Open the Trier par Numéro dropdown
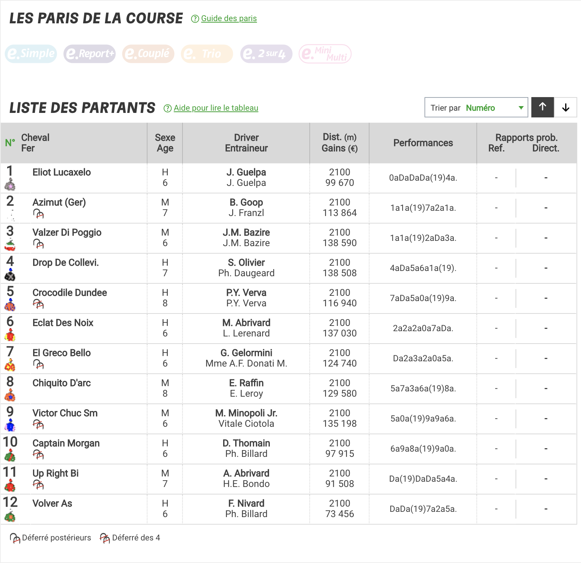The image size is (581, 563). [x=476, y=107]
